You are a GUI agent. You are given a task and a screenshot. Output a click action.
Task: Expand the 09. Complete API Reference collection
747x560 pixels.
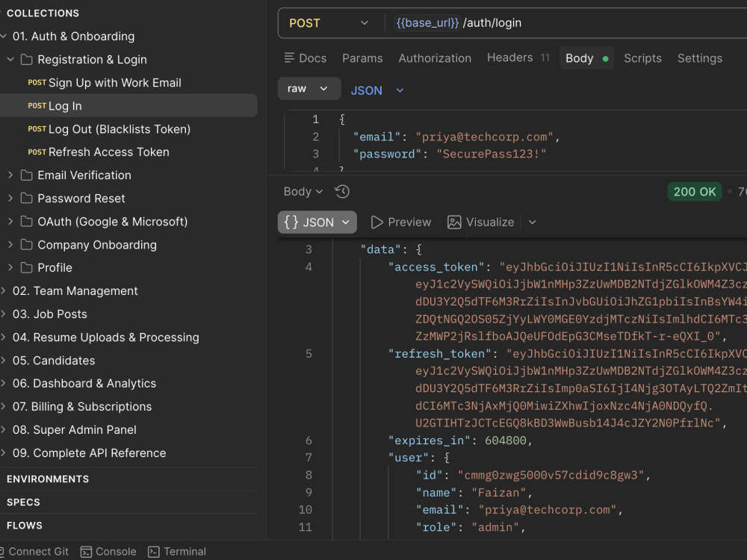click(x=4, y=453)
